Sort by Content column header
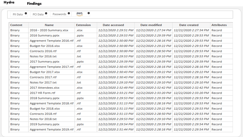243x137 pixels. point(19,25)
